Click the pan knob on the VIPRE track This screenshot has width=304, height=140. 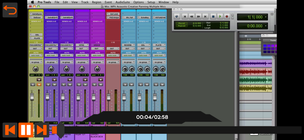click(x=82, y=69)
